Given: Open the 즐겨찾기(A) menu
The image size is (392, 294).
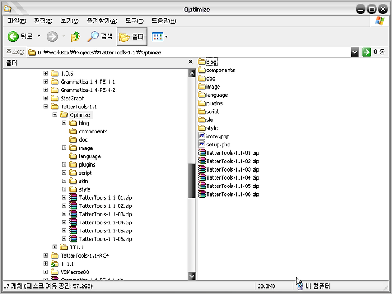Looking at the screenshot, I should click(x=102, y=21).
